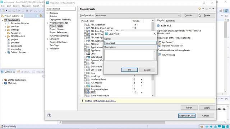This screenshot has height=129, width=230.
Task: Click OK in Save Preset dialog
Action: click(129, 70)
